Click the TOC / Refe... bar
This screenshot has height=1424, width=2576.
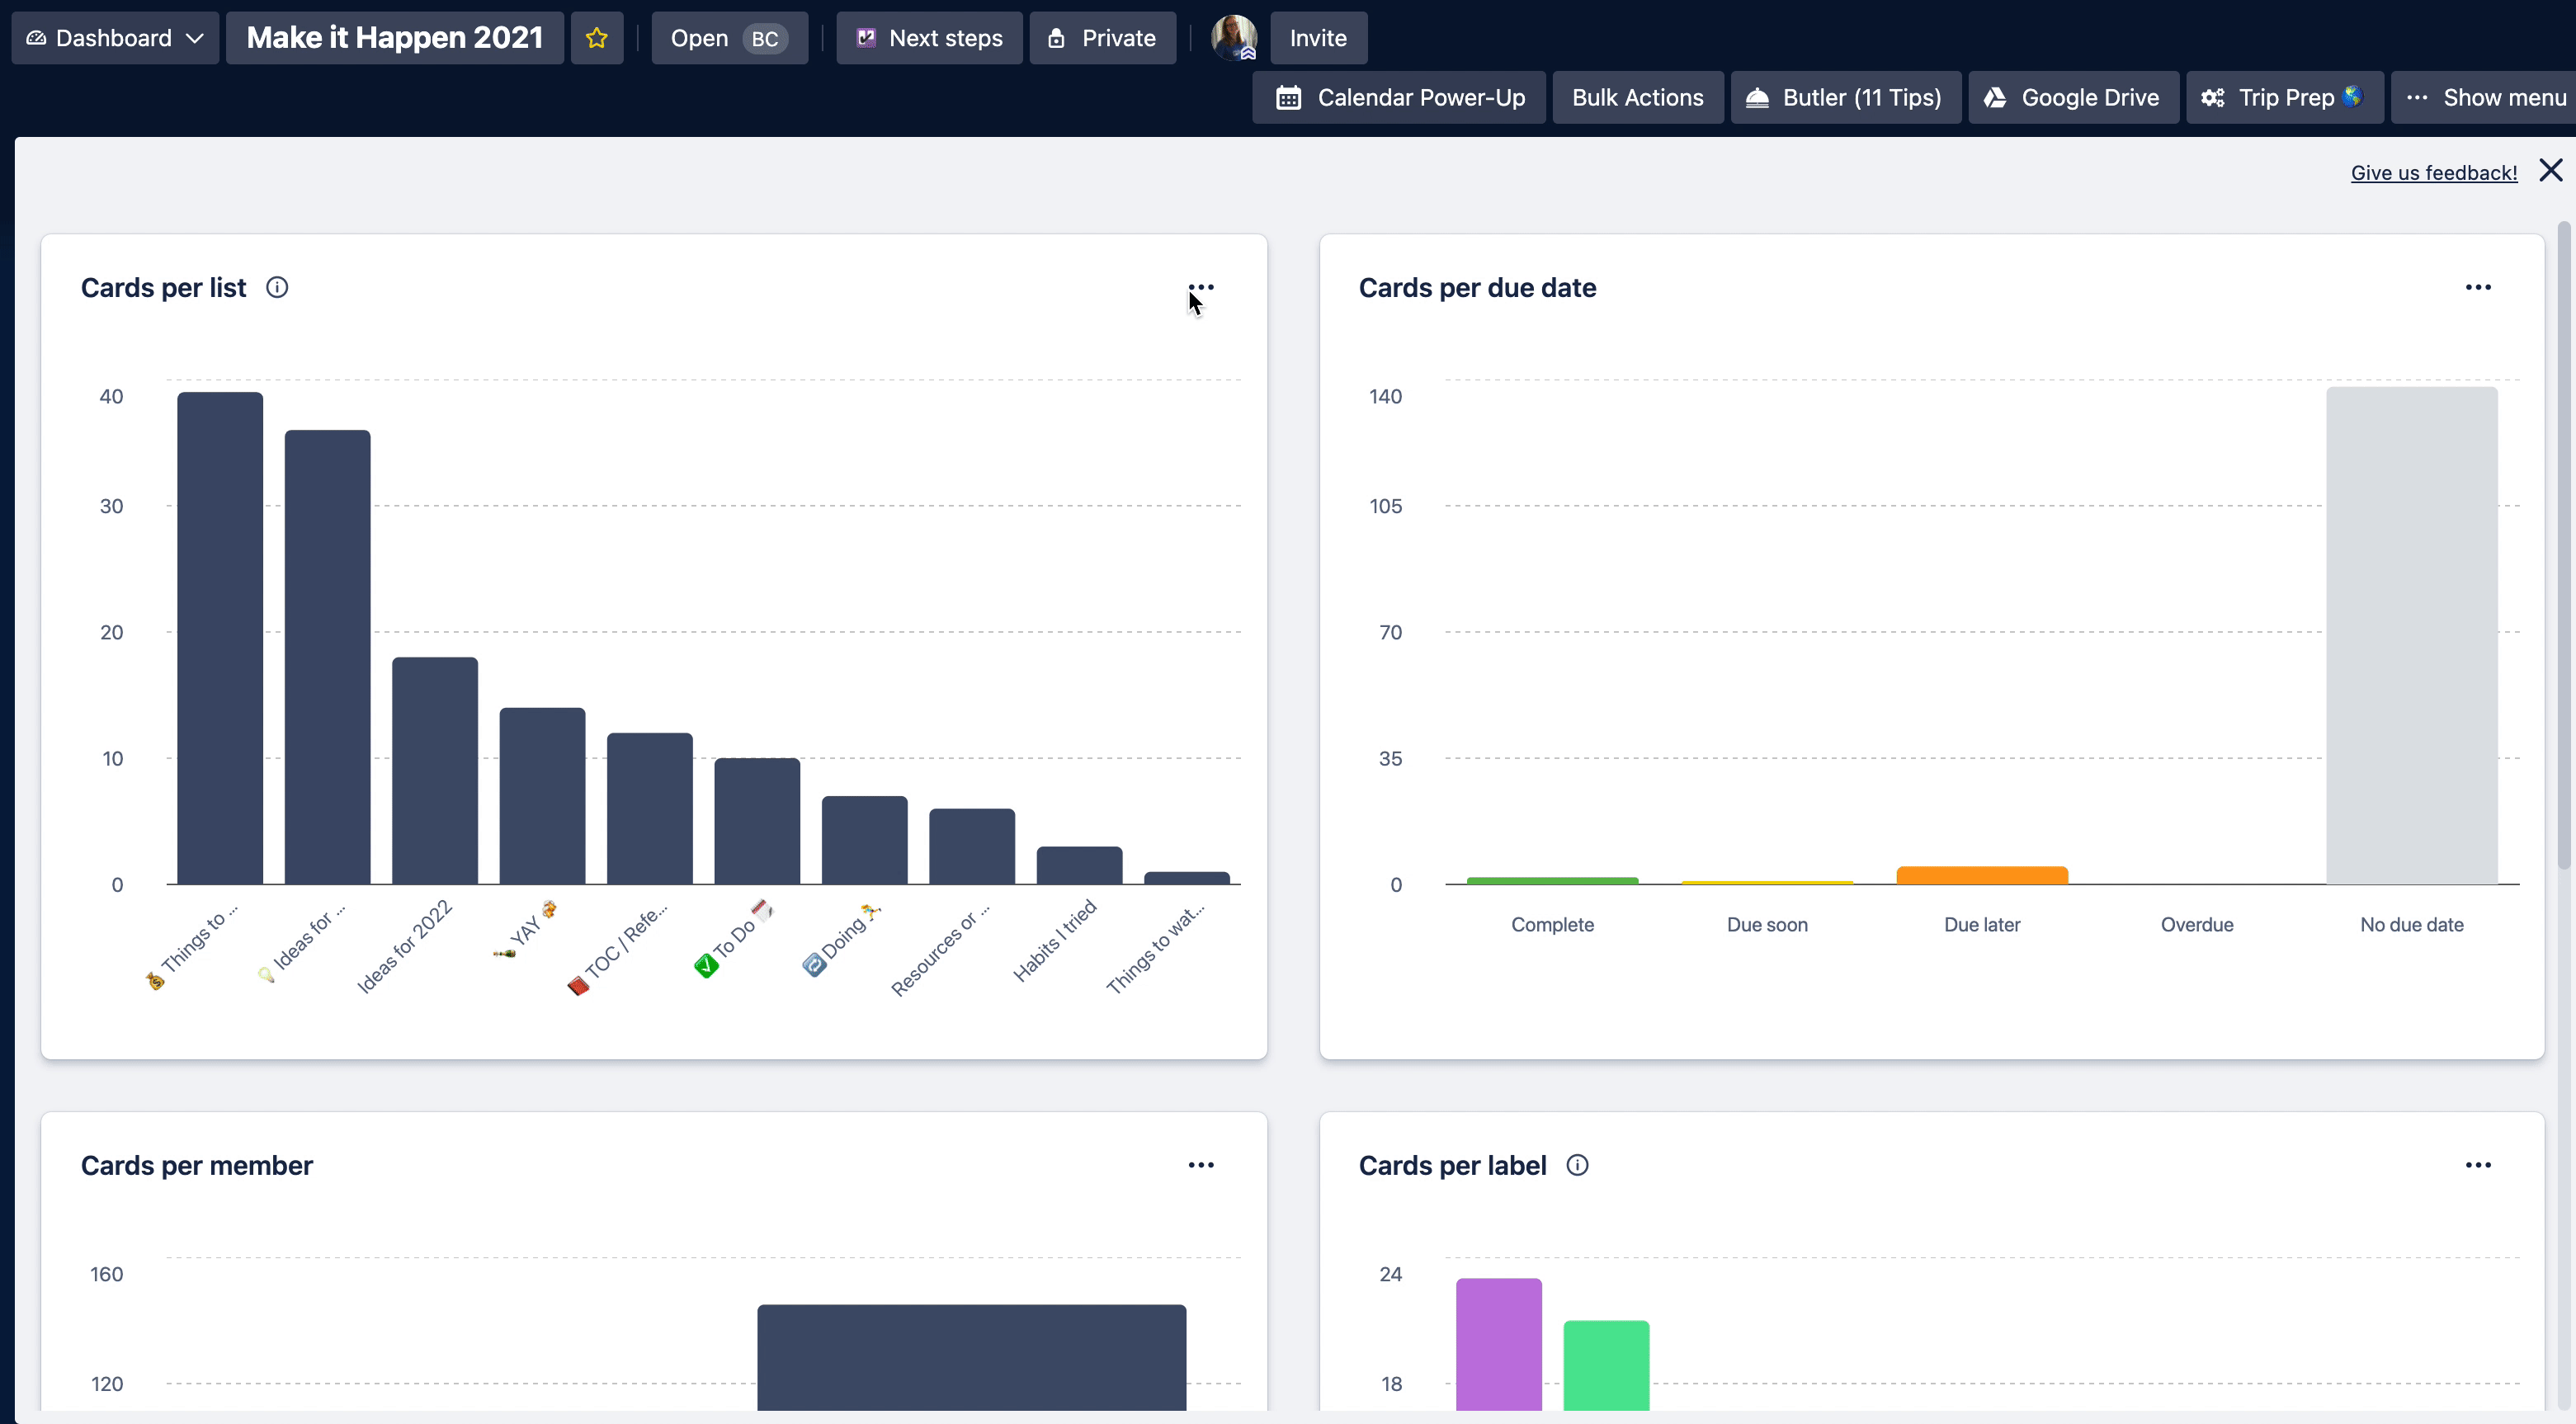coord(650,808)
